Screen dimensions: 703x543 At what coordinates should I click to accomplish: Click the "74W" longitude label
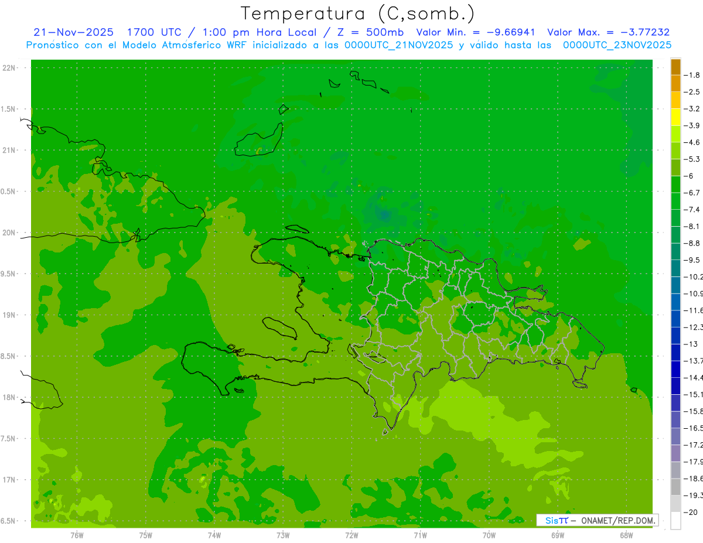pyautogui.click(x=214, y=535)
